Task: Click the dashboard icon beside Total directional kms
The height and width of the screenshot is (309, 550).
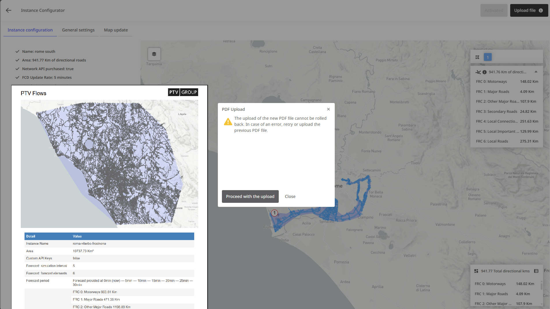Action: [476, 271]
